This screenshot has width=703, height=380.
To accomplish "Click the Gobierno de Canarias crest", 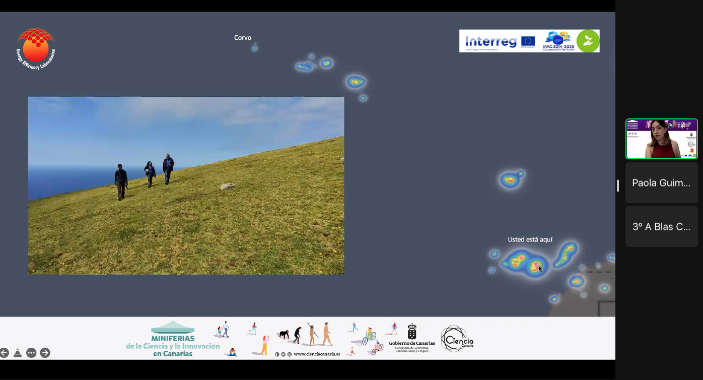I will click(x=412, y=332).
